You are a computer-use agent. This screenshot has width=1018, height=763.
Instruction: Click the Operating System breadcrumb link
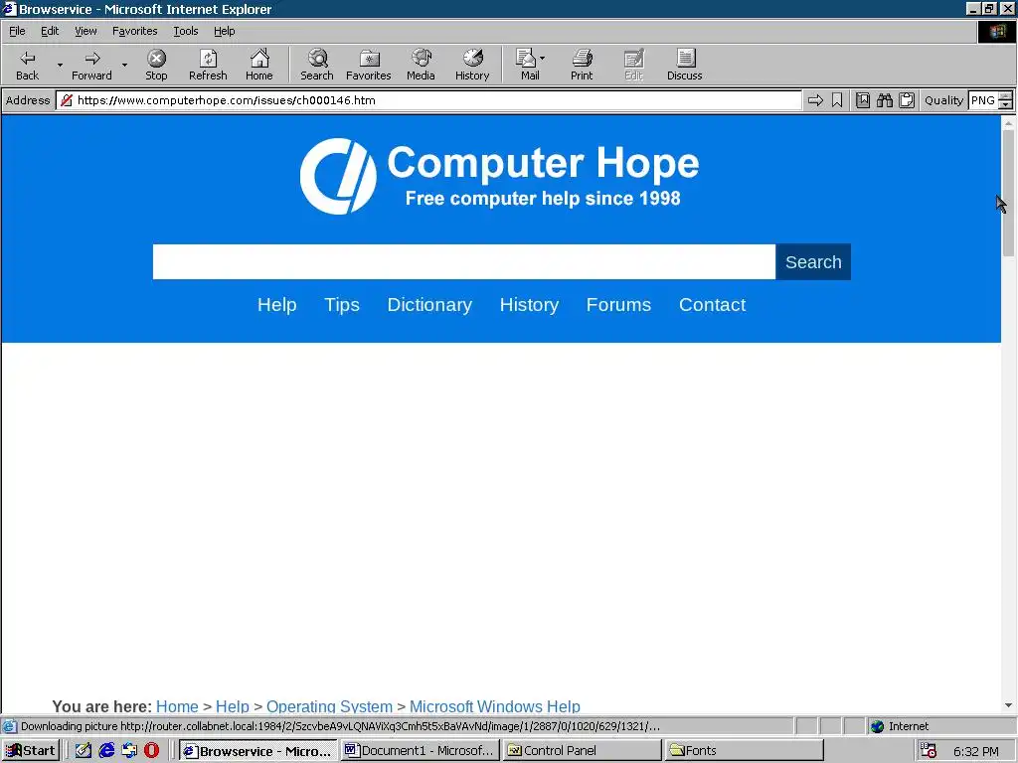click(x=329, y=706)
